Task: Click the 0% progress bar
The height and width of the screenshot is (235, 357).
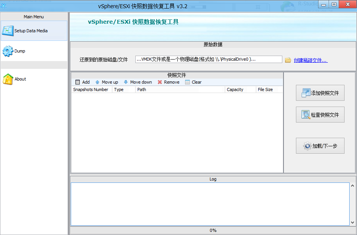Action: coord(213,230)
